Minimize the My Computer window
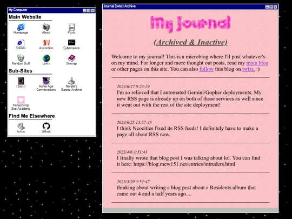 pyautogui.click(x=84, y=11)
